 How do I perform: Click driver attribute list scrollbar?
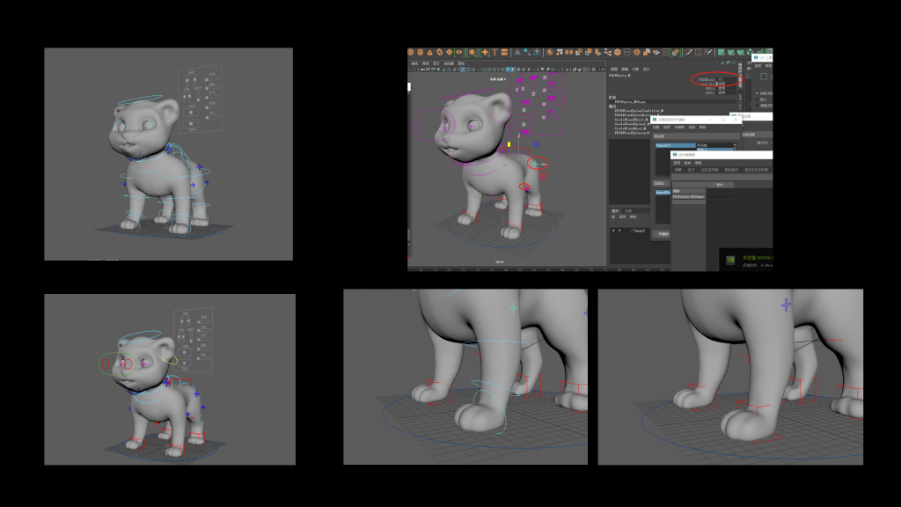point(735,148)
